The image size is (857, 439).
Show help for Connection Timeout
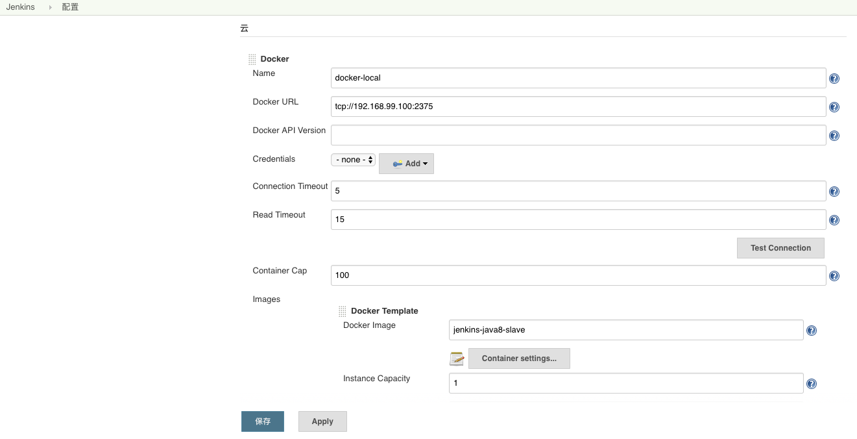[x=834, y=192]
